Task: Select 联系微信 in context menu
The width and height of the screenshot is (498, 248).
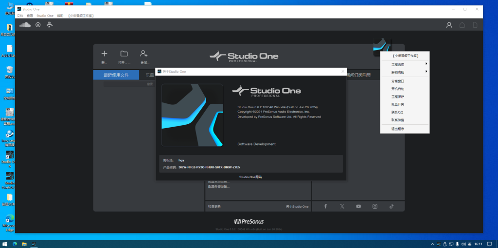Action: pos(405,120)
